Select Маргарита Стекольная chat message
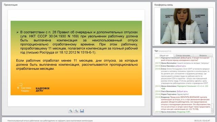This screenshot has width=217, height=122. coord(182,59)
